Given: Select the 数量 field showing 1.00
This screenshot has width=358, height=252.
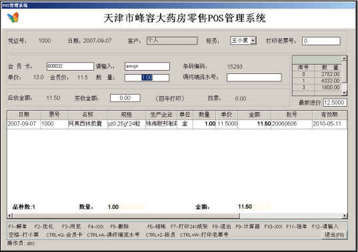Looking at the screenshot, I should click(147, 77).
